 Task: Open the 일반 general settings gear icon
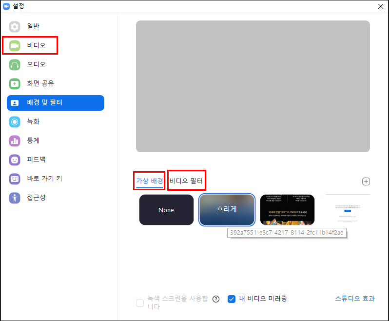point(15,26)
